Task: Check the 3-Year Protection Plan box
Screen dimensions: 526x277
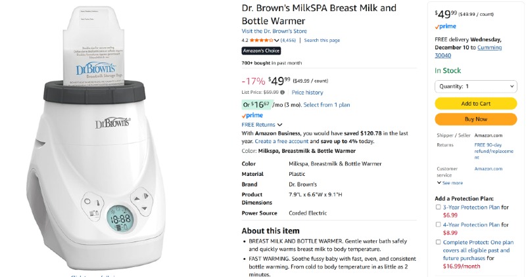Action: pos(439,207)
